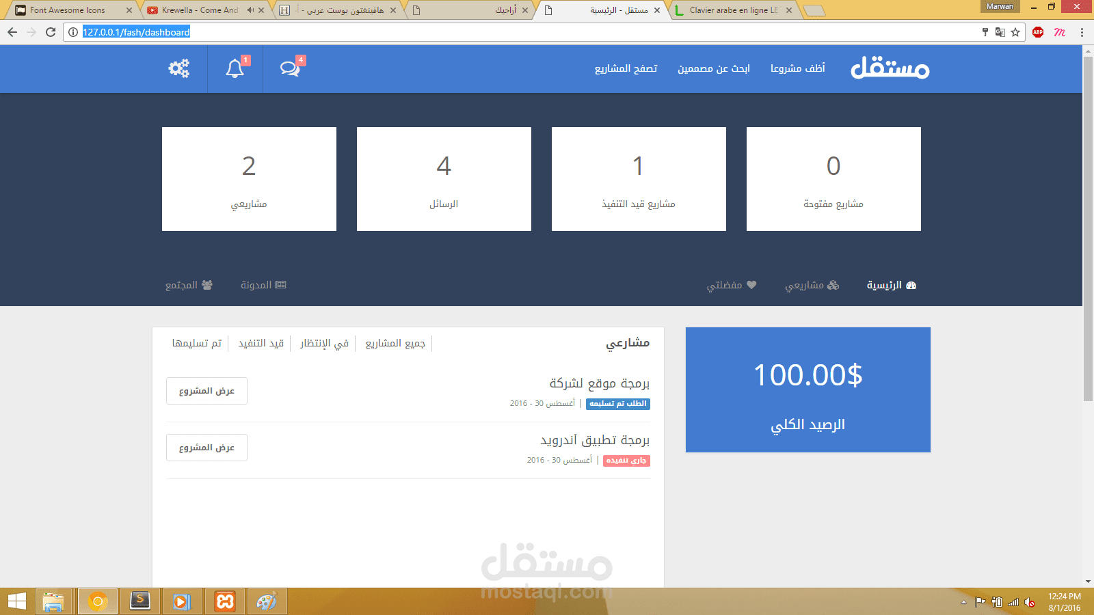This screenshot has height=615, width=1094.
Task: Open media player taskbar icon
Action: [x=182, y=601]
